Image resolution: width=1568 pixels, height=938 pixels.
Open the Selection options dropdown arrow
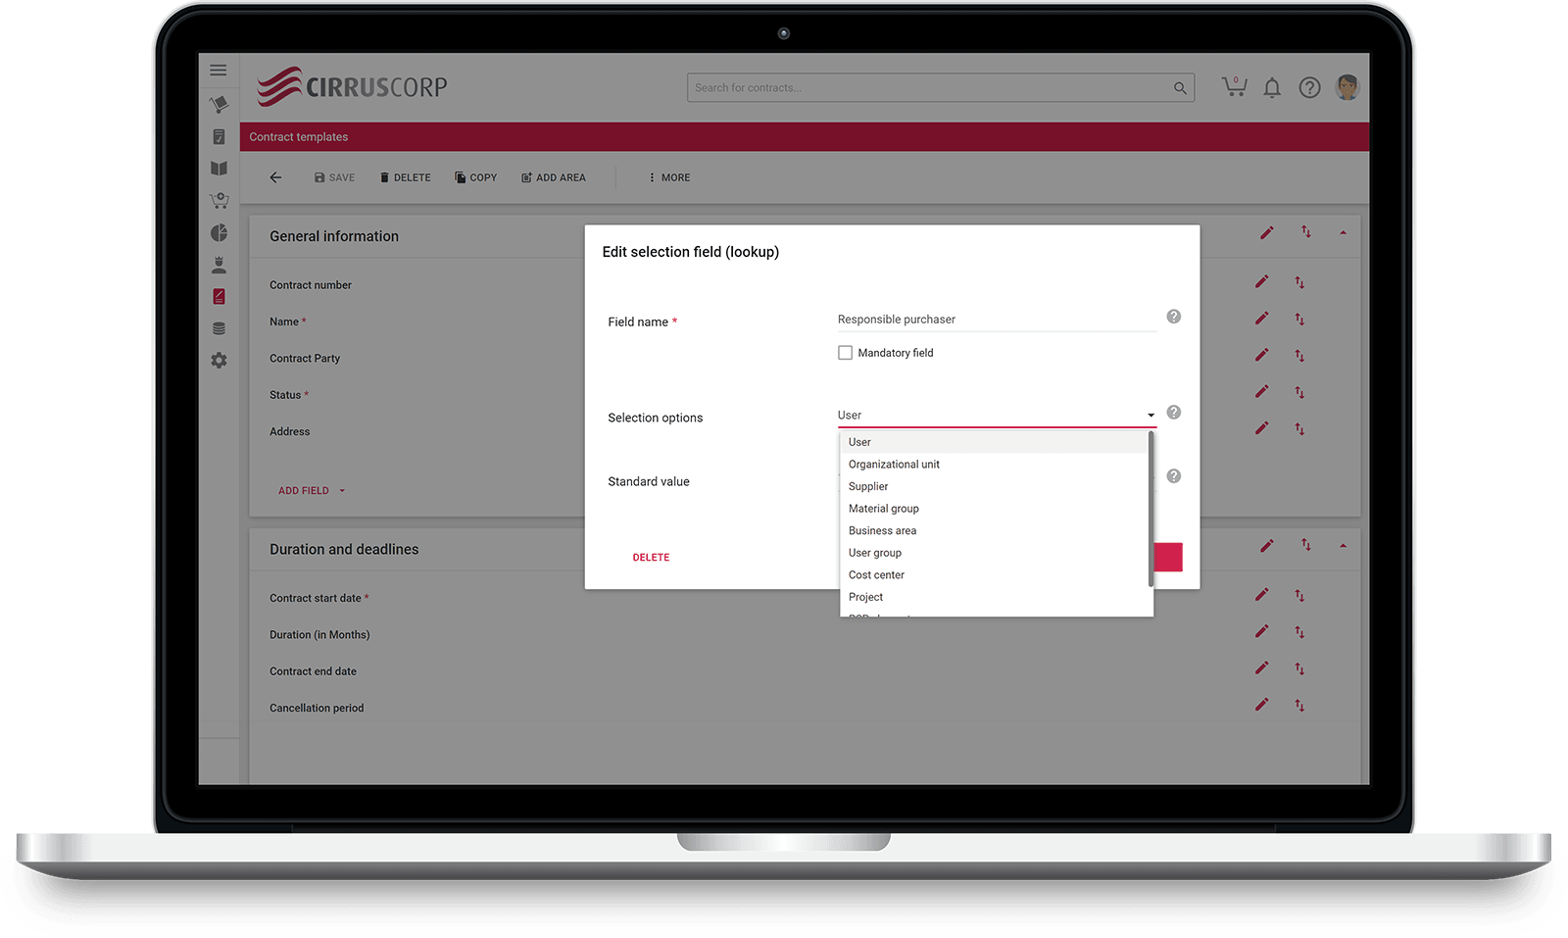[x=1151, y=416]
